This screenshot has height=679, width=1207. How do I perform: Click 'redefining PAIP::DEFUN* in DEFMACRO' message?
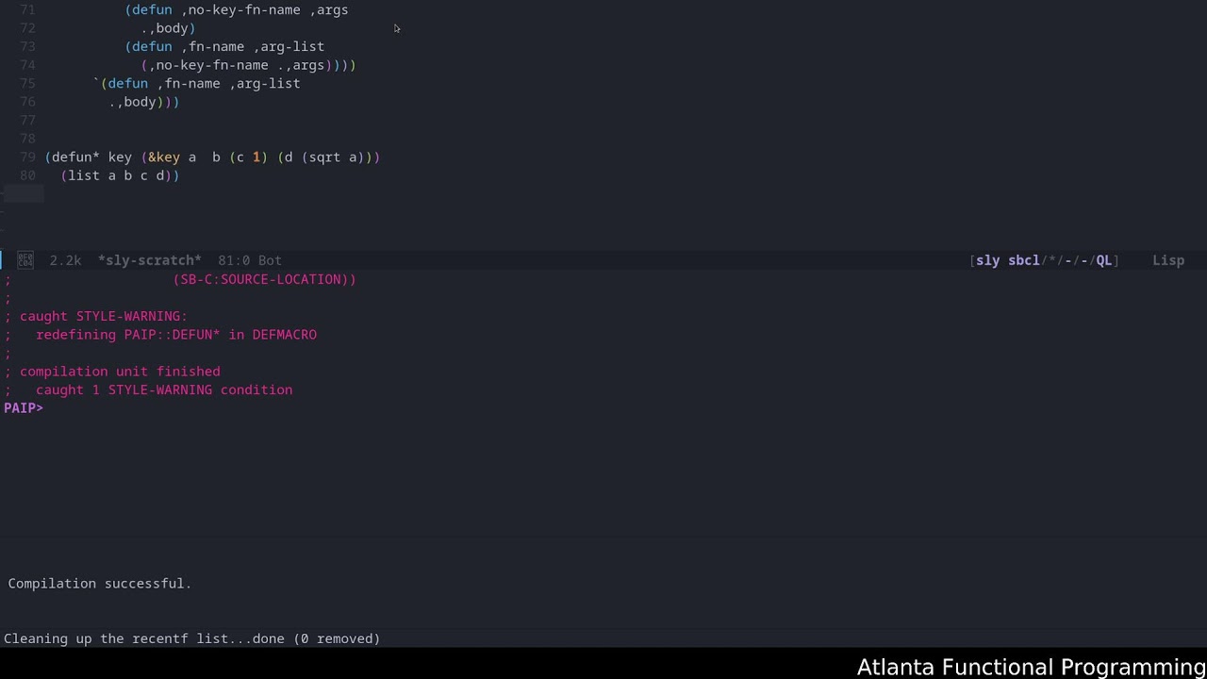[176, 335]
